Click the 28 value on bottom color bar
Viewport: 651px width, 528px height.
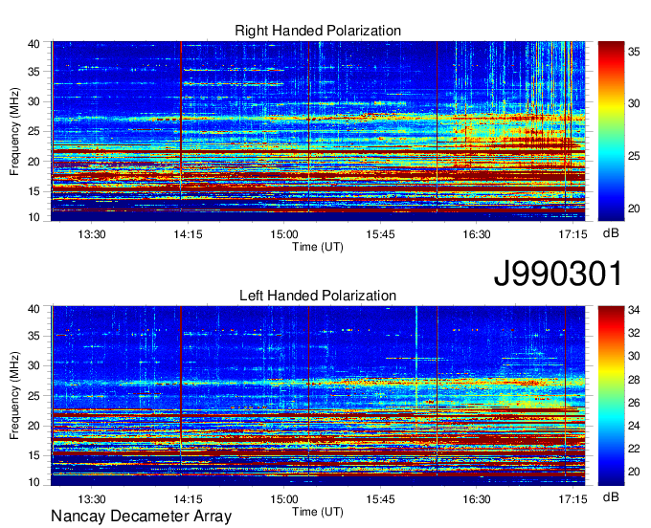pos(634,380)
